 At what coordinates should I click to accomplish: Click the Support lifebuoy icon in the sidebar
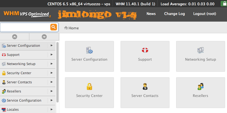(4, 55)
